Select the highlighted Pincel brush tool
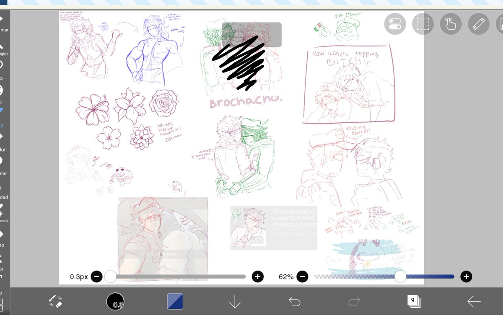 [2, 119]
